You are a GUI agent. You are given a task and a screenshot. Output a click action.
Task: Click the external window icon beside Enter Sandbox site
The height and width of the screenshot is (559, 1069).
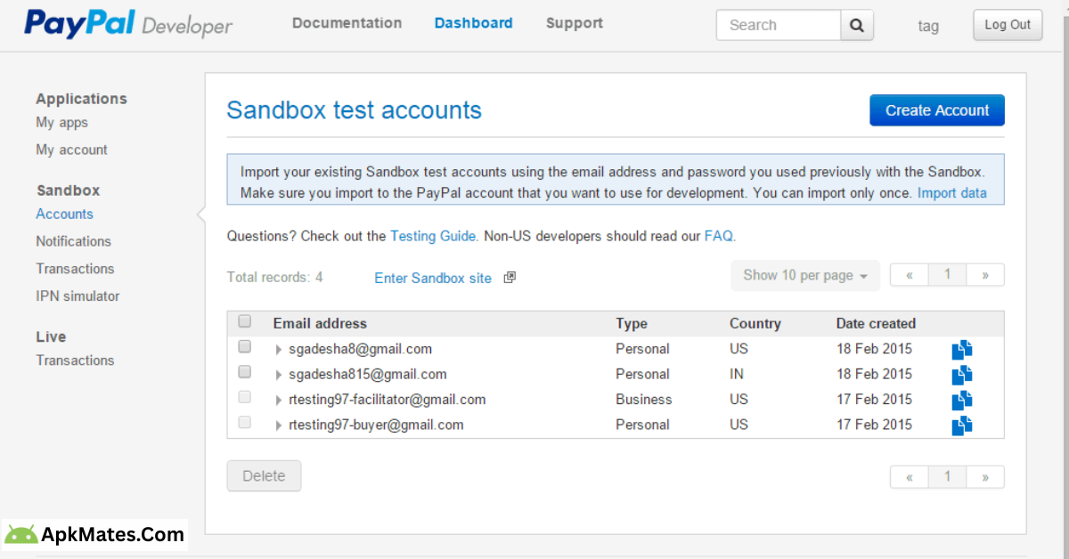510,278
